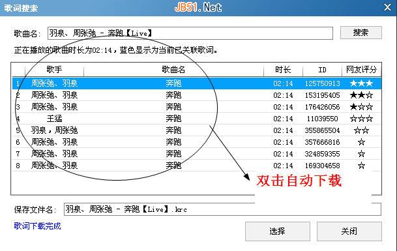Image resolution: width=397 pixels, height=251 pixels.
Task: Select result row with ID 357666816
Action: click(197, 142)
